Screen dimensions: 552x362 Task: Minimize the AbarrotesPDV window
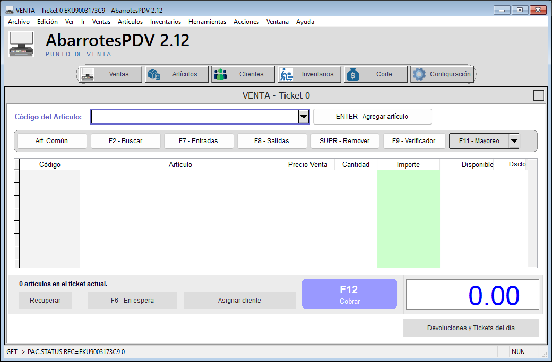[502, 10]
